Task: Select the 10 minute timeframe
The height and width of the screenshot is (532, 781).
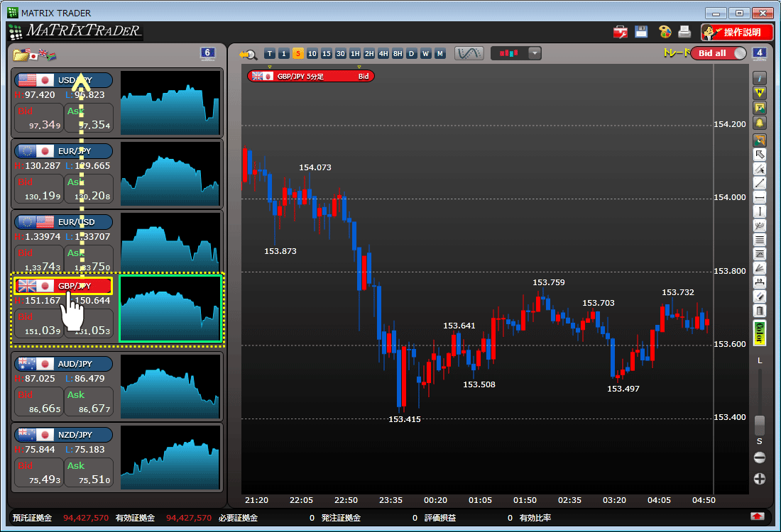Action: pyautogui.click(x=312, y=54)
